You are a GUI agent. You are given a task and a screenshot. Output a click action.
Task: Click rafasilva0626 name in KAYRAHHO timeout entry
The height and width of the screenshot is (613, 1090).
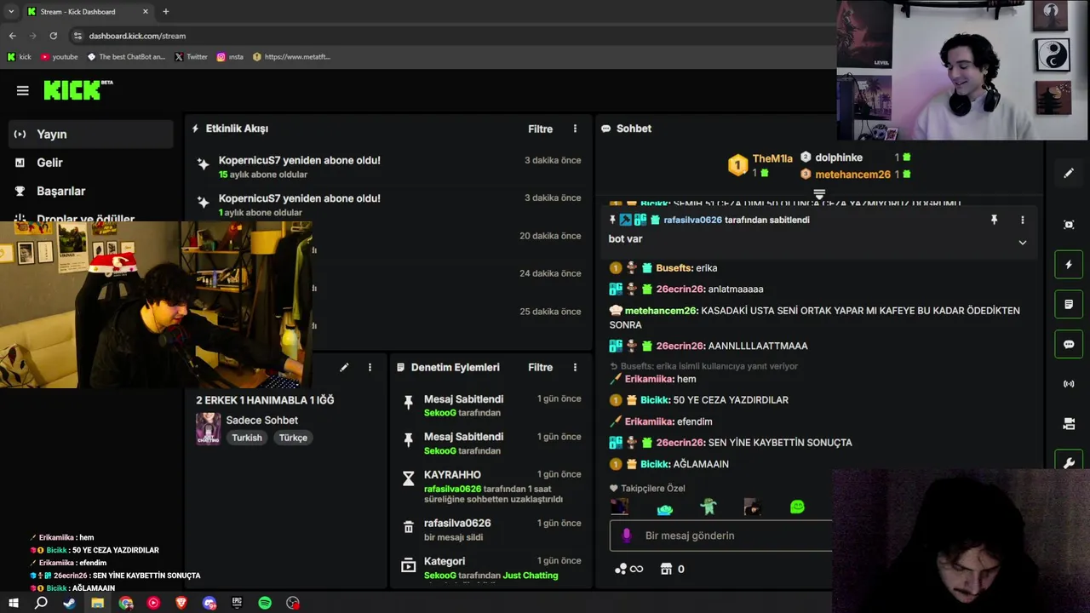[452, 489]
